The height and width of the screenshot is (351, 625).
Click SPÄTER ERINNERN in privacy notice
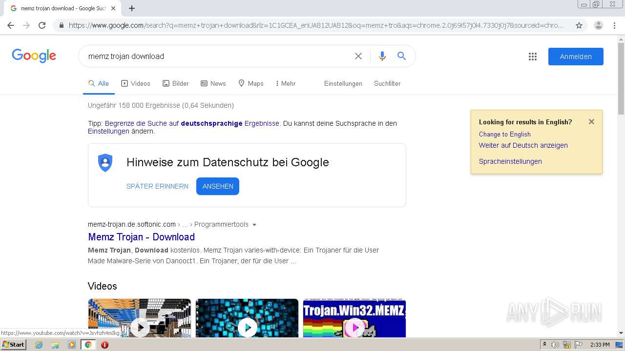[157, 186]
